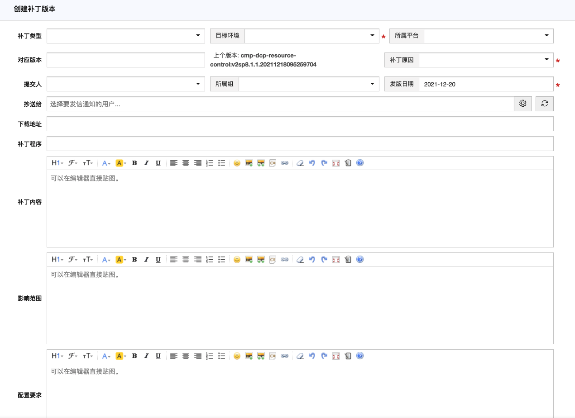
Task: Align text right in 影响范围 editor
Action: tap(198, 259)
